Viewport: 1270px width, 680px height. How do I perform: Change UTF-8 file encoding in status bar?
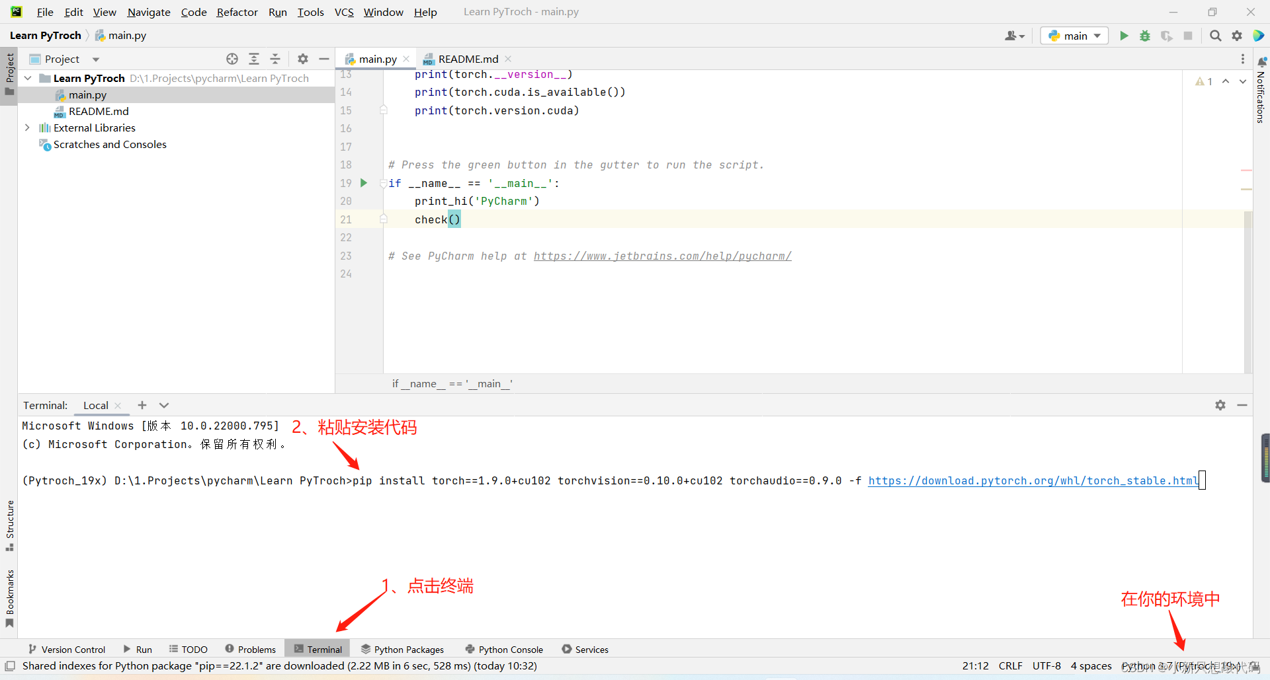click(x=1046, y=666)
